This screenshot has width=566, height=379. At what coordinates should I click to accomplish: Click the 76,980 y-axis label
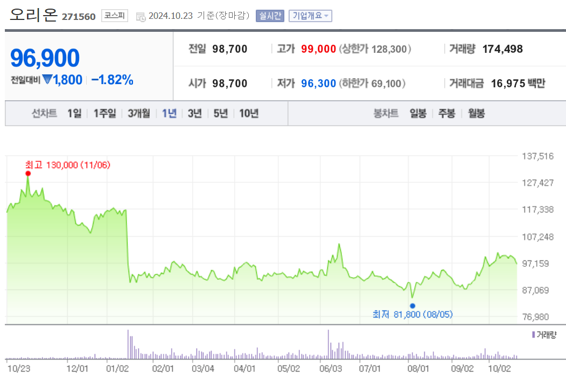point(536,317)
